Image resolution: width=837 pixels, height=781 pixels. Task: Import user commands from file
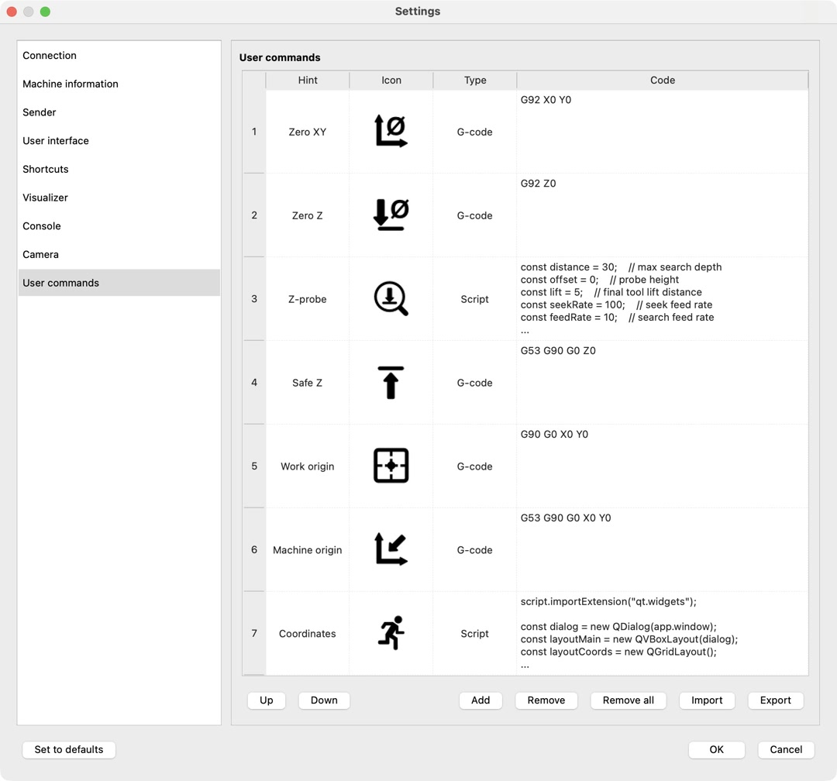tap(707, 700)
